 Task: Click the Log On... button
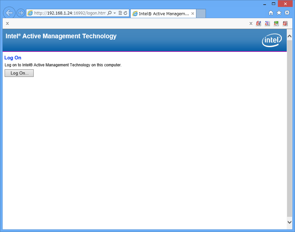click(19, 73)
